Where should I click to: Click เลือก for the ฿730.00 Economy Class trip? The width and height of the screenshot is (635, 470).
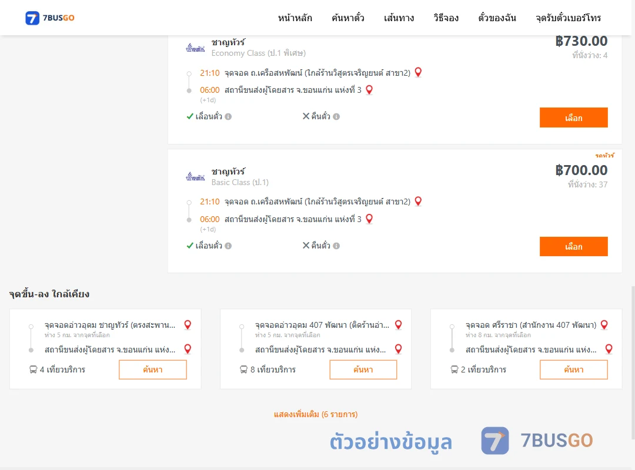pos(573,118)
